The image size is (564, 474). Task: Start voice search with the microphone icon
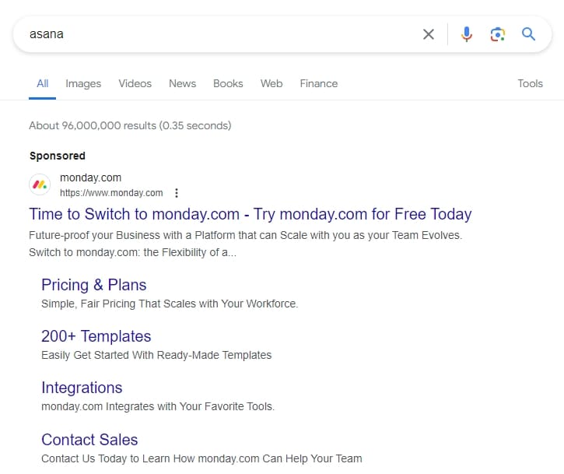467,34
